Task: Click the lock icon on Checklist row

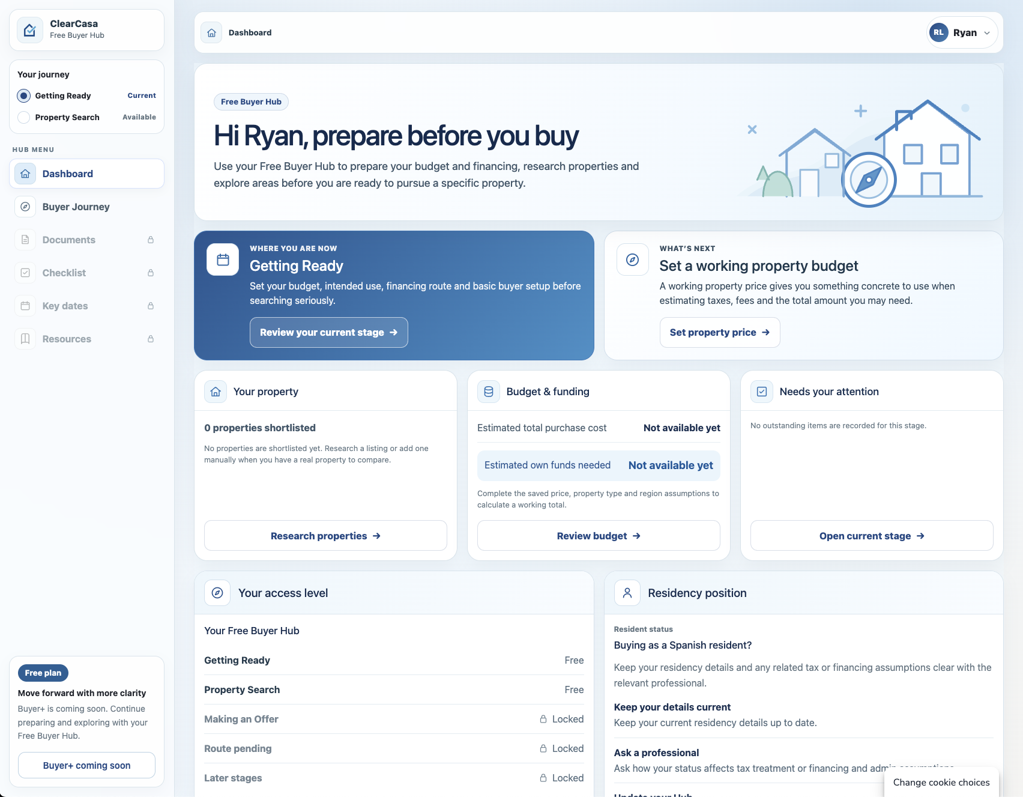Action: click(x=151, y=273)
